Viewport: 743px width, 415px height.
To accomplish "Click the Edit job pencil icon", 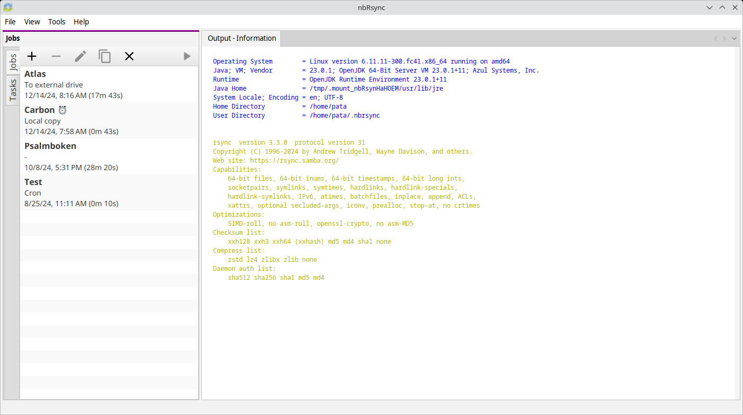I will tap(81, 56).
